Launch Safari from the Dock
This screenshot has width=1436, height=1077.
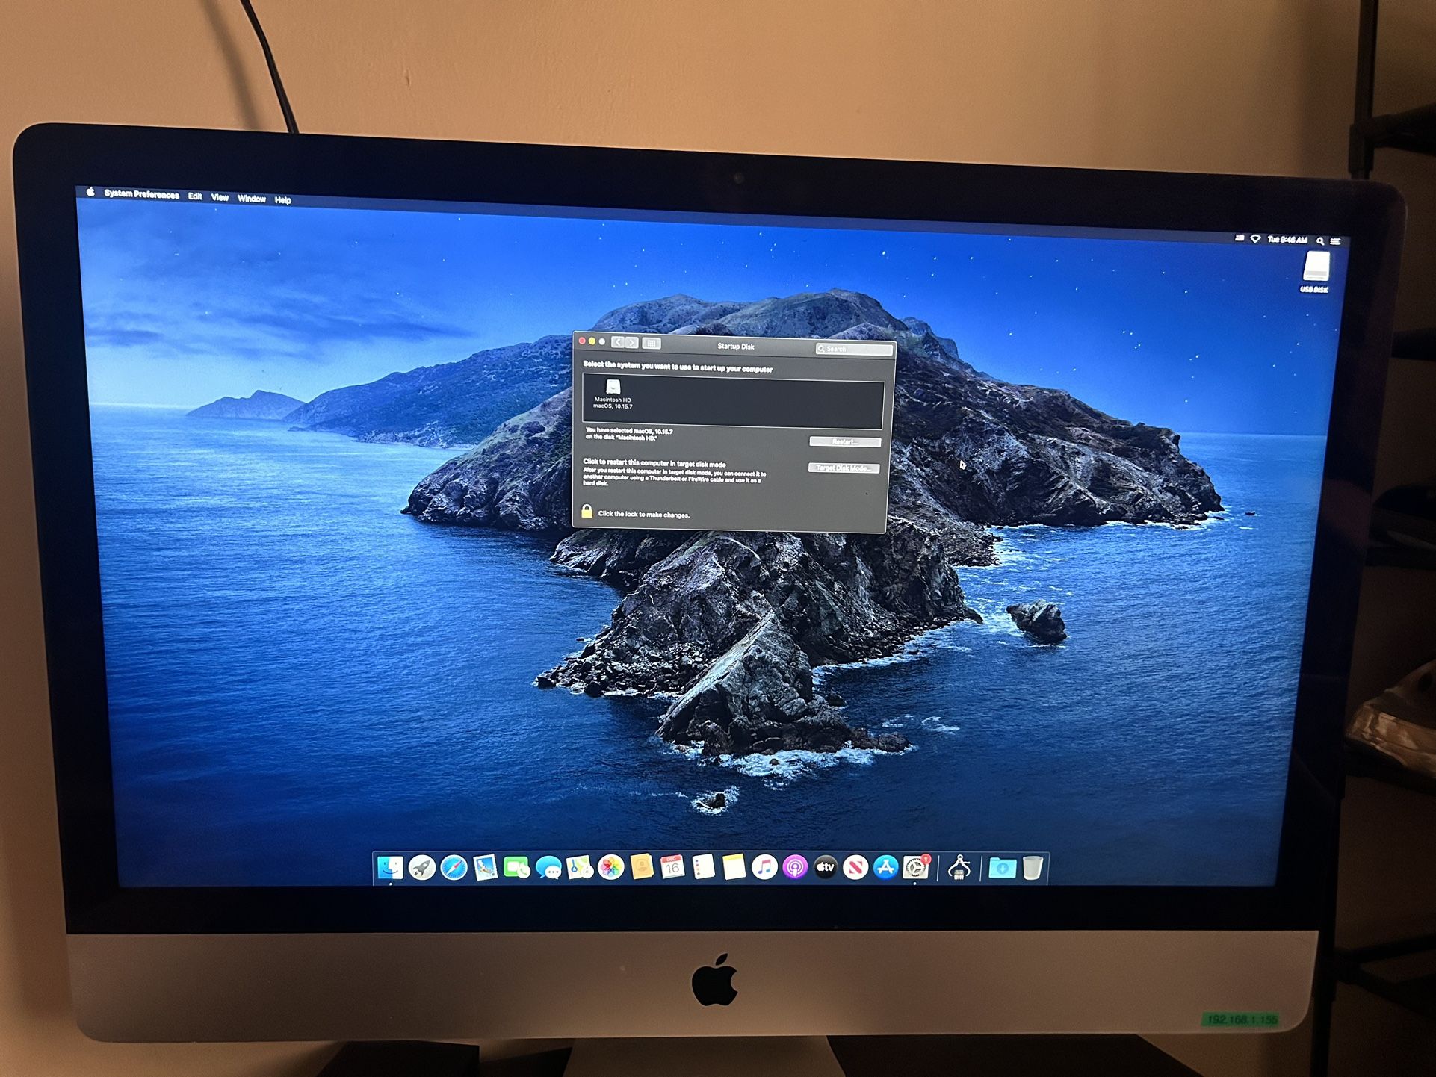coord(454,868)
